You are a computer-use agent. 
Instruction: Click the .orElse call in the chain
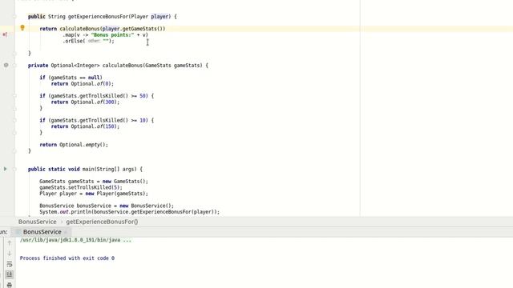click(73, 41)
